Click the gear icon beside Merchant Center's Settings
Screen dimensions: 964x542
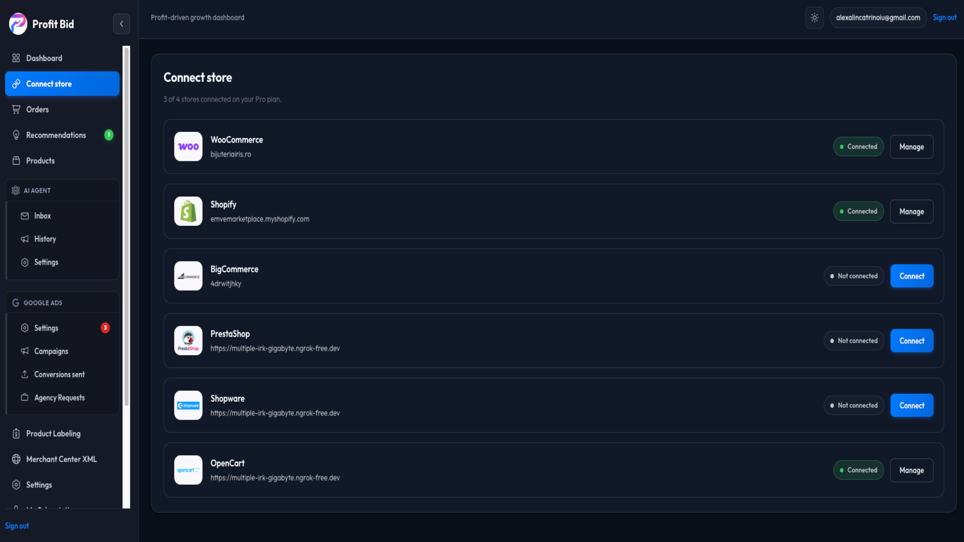[16, 485]
